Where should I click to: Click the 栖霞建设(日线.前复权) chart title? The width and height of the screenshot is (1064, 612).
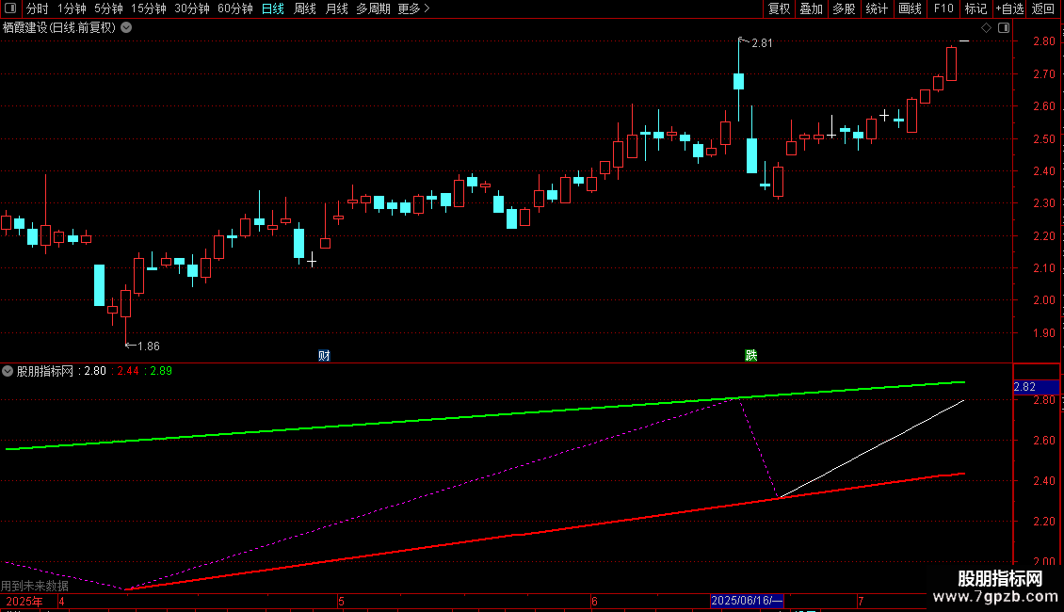59,28
